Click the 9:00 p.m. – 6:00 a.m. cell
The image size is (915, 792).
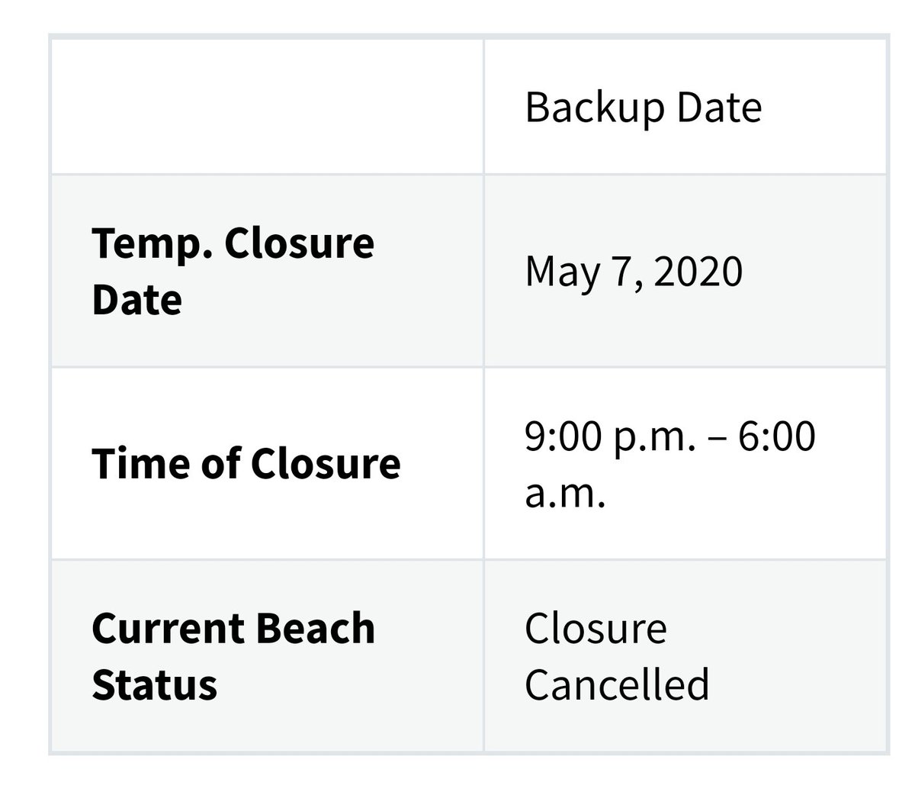tap(669, 464)
